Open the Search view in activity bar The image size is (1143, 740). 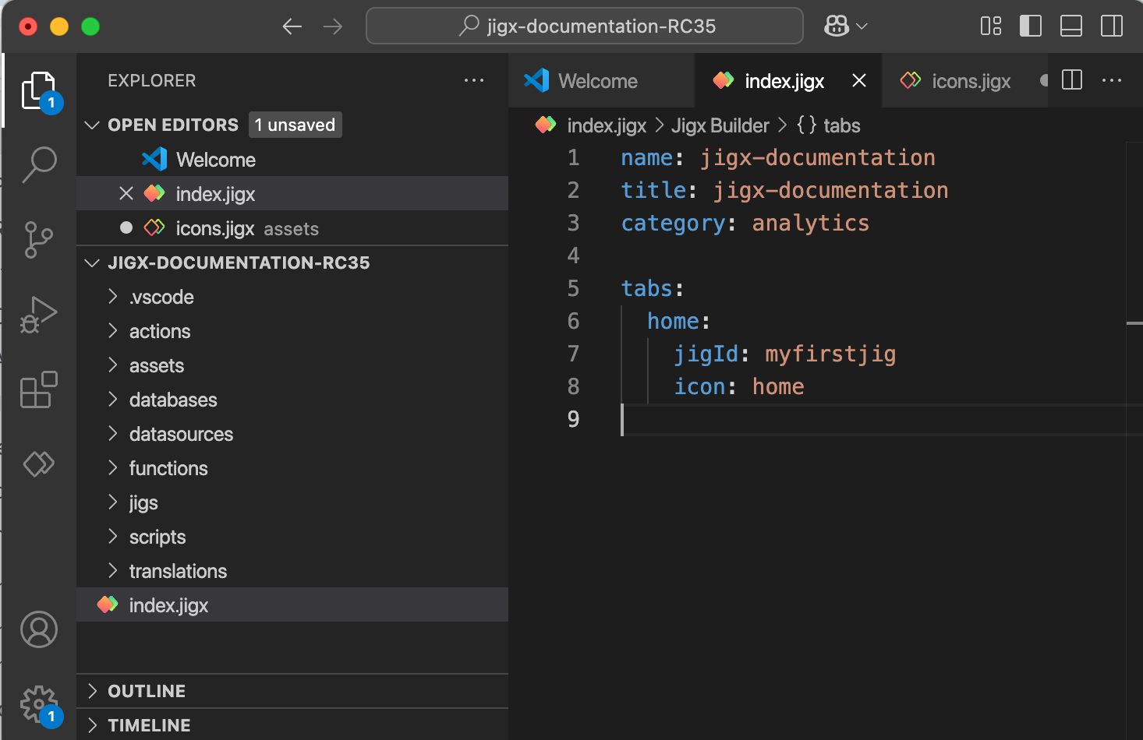coord(39,164)
